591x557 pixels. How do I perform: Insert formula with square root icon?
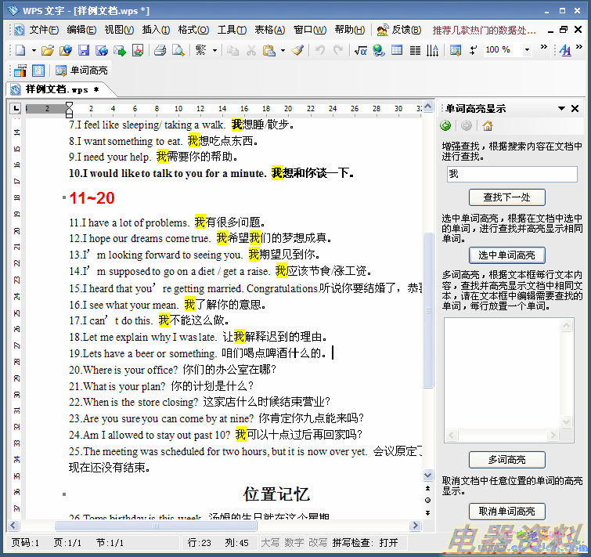coord(360,50)
